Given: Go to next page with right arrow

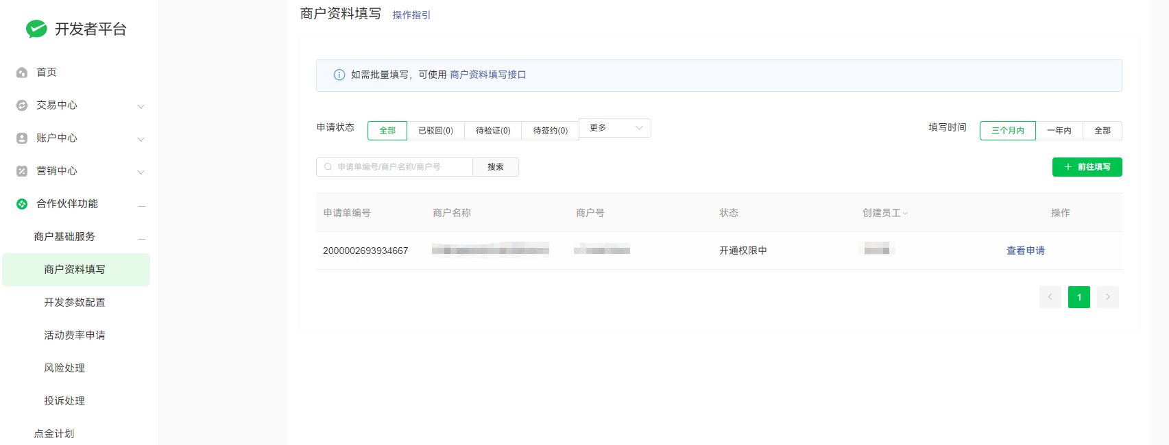Looking at the screenshot, I should (x=1107, y=297).
